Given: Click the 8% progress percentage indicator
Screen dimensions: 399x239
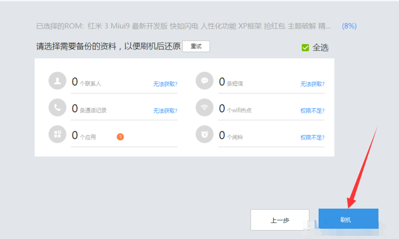Looking at the screenshot, I should point(349,26).
